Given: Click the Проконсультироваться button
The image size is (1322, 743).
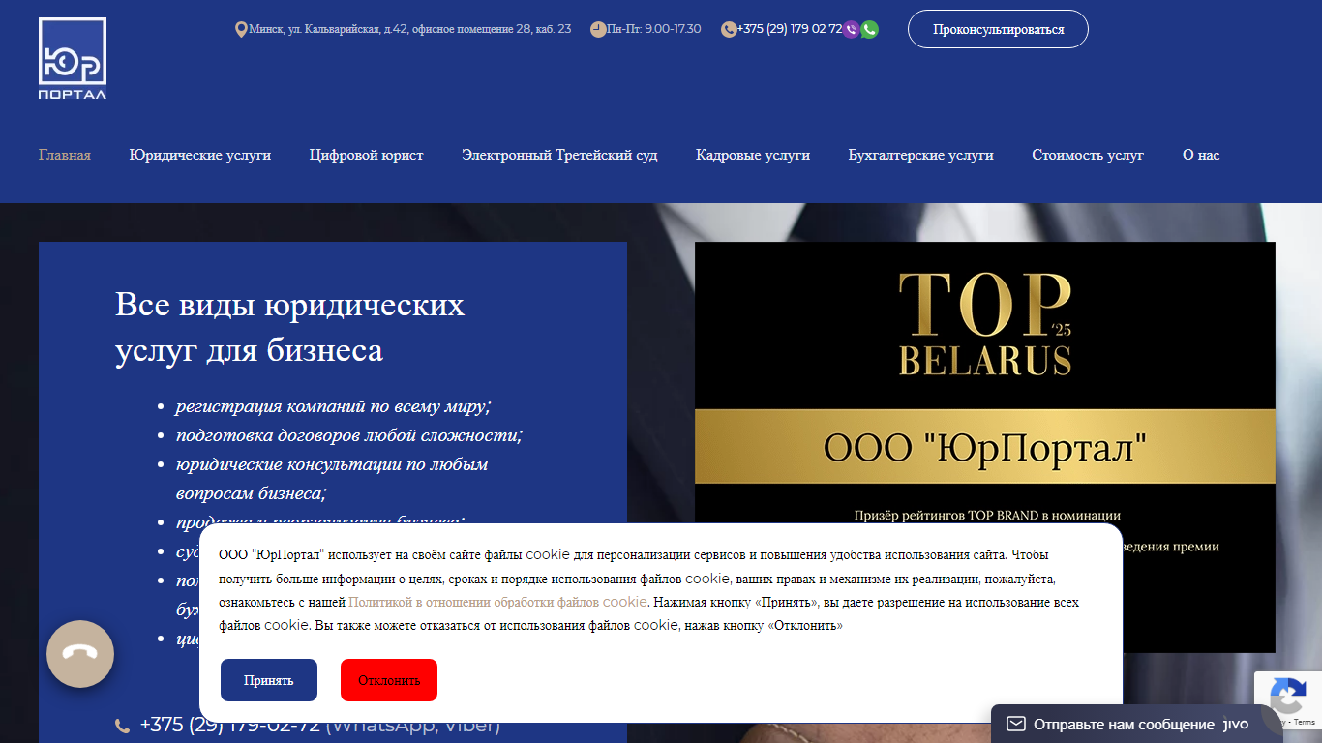Looking at the screenshot, I should click(998, 29).
